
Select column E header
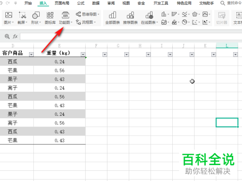coord(60,46)
